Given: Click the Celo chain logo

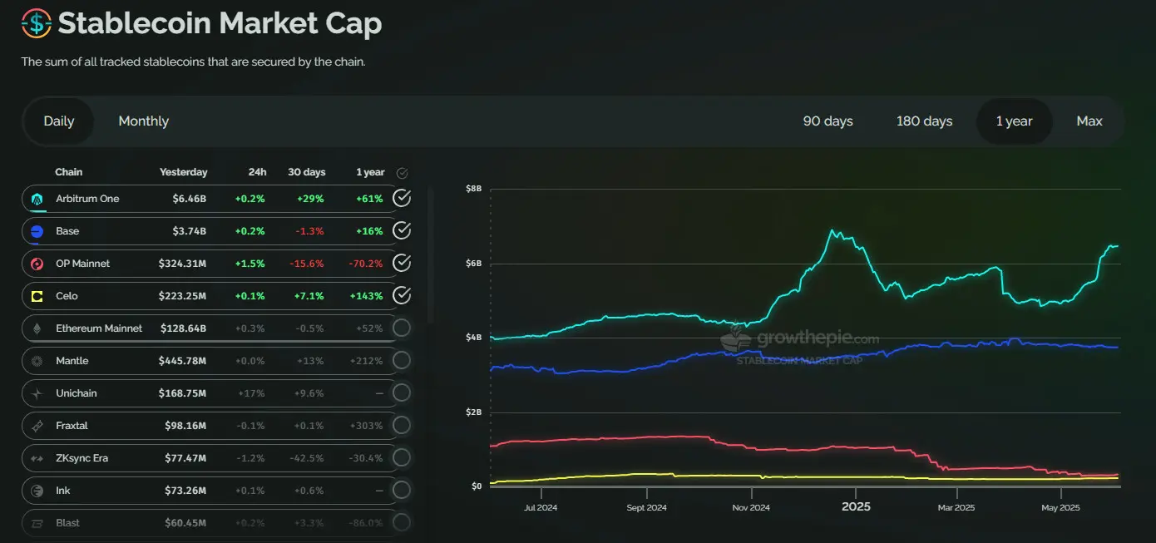Looking at the screenshot, I should (37, 296).
